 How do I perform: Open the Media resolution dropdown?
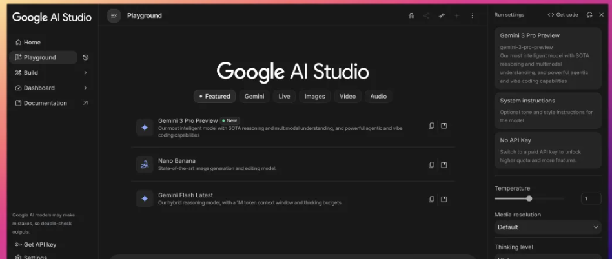pos(547,227)
